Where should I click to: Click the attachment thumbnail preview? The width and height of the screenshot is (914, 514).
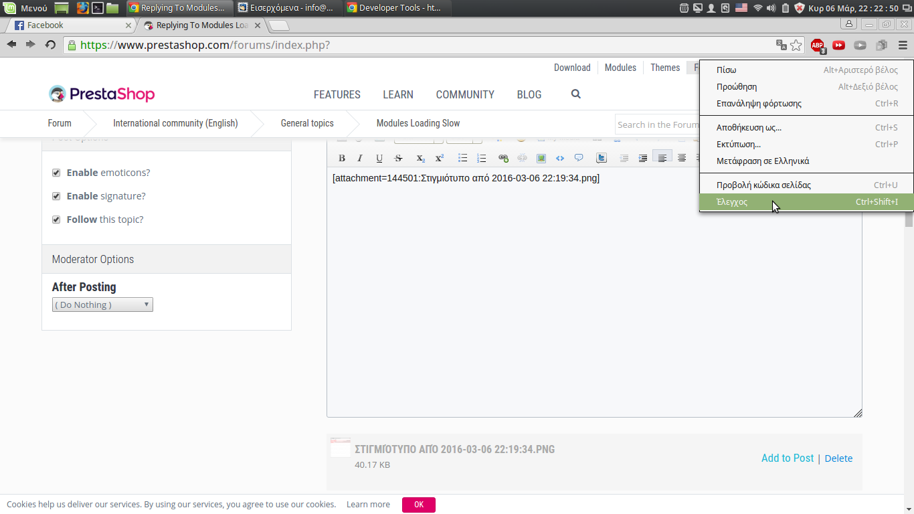pyautogui.click(x=341, y=447)
